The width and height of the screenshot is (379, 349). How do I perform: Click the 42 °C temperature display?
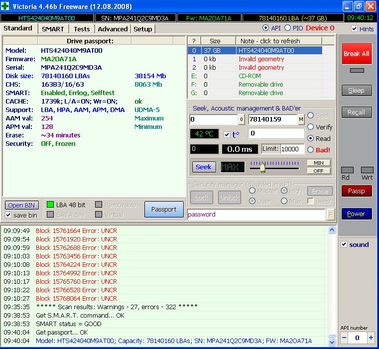pyautogui.click(x=204, y=133)
